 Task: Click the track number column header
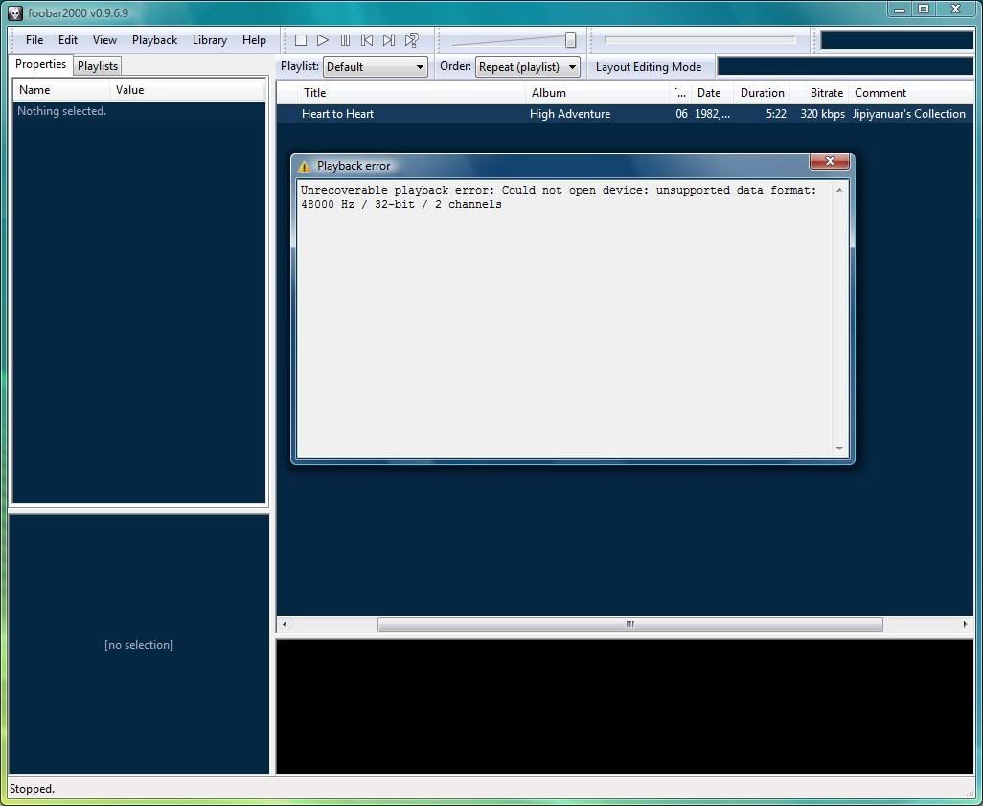[681, 93]
